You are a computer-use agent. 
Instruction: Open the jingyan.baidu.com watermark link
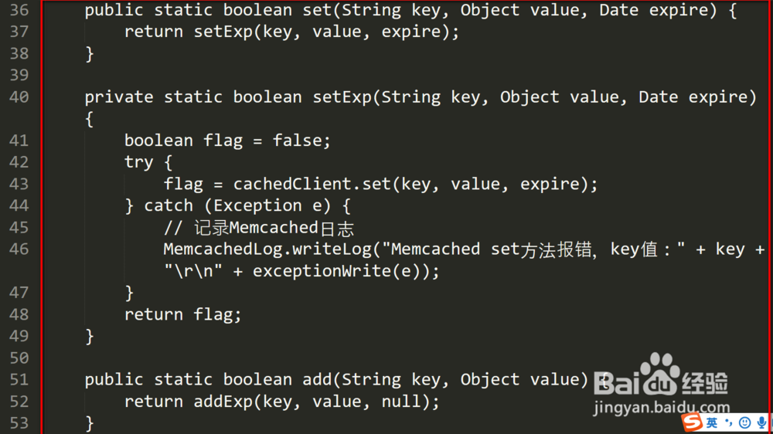tap(662, 406)
